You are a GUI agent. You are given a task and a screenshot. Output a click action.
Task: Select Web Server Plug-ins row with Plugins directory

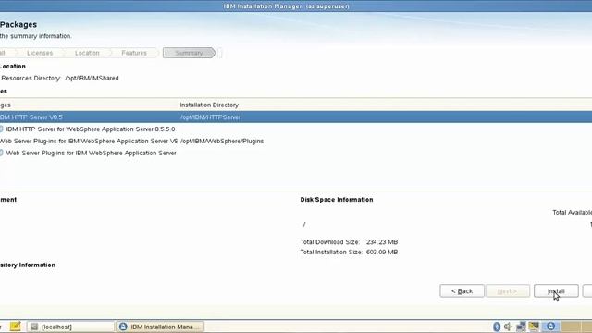tap(296, 141)
